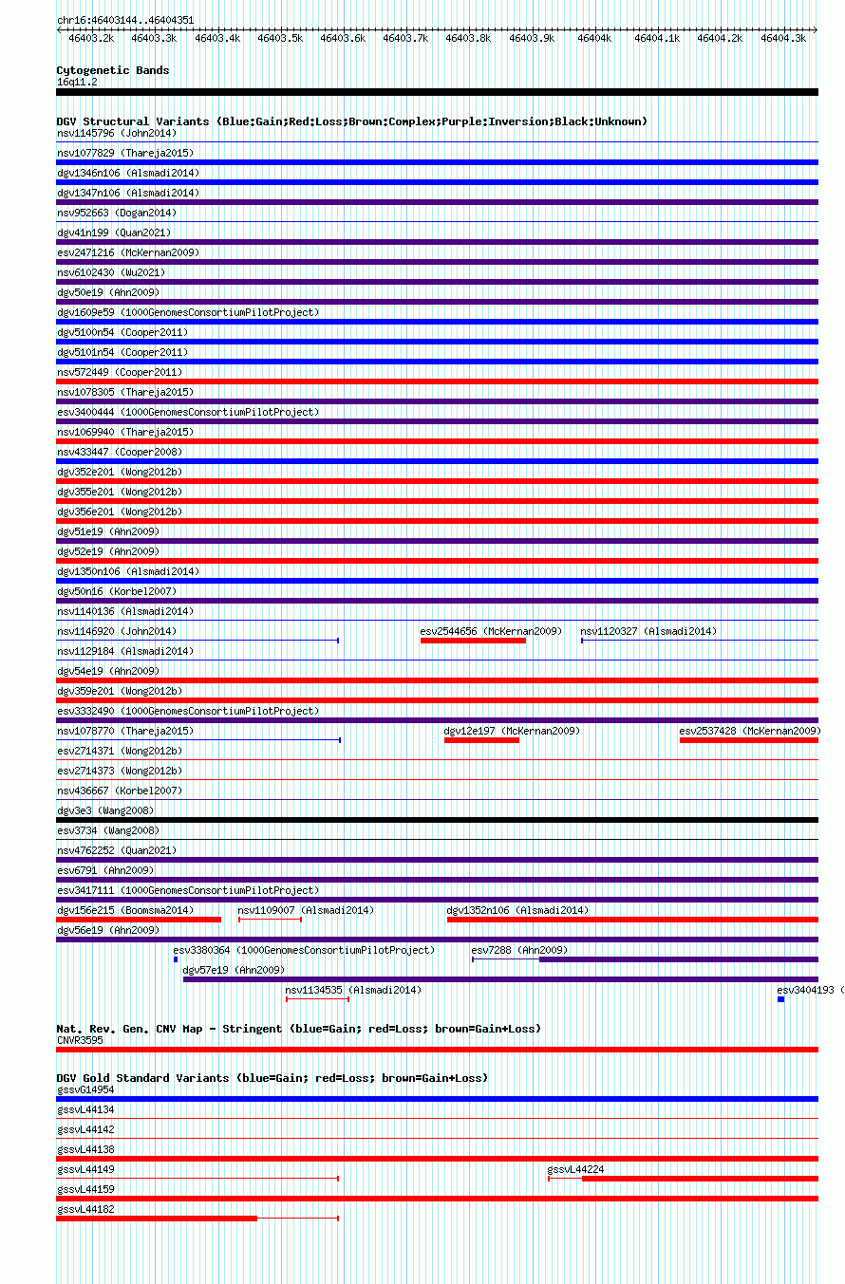Select variant esv2537428 (McKernan2009)

tap(749, 740)
